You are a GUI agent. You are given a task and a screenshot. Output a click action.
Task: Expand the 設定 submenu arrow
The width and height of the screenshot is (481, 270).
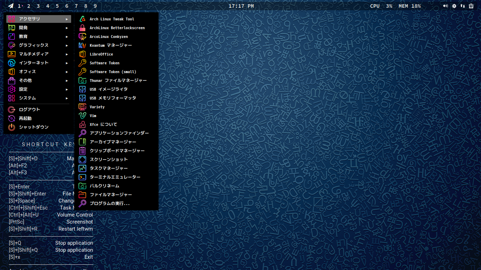click(x=67, y=89)
